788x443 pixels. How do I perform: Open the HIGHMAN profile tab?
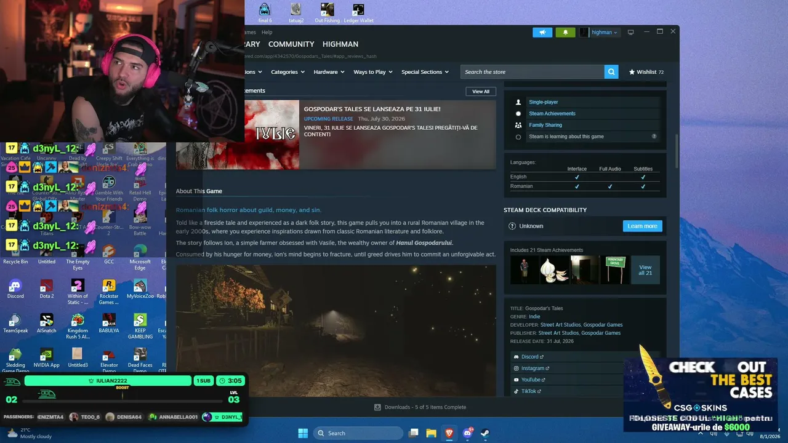tap(340, 44)
